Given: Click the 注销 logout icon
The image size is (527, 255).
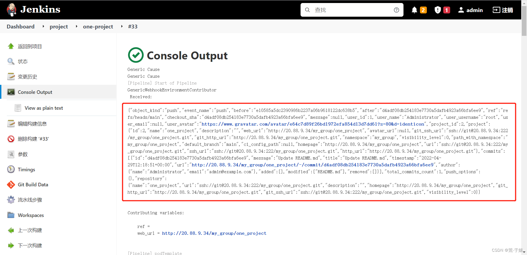Looking at the screenshot, I should (x=496, y=10).
